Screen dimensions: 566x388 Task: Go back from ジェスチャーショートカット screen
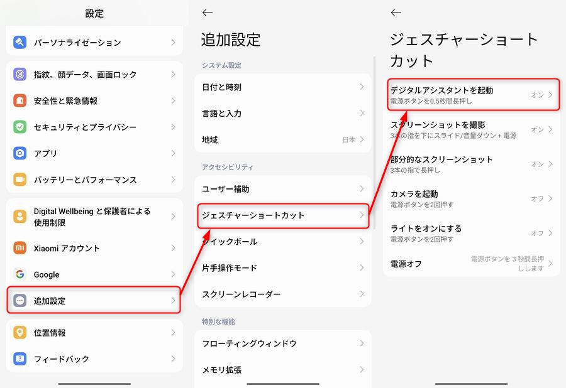point(396,13)
